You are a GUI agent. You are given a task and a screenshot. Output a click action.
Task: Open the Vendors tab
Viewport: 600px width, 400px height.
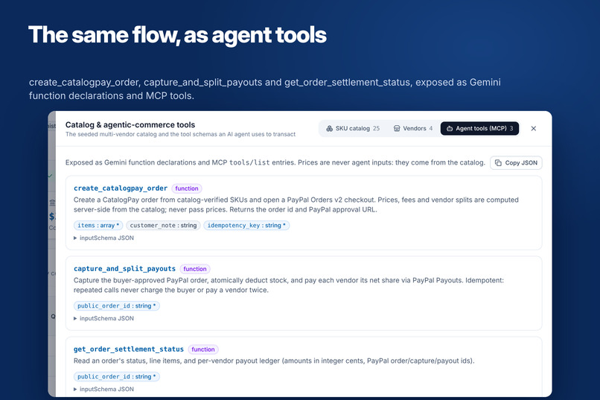point(413,128)
